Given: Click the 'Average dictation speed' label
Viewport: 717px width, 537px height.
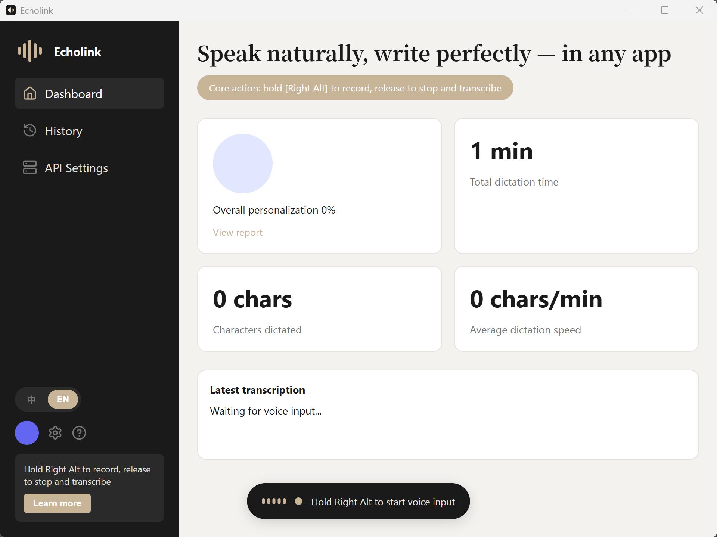Looking at the screenshot, I should coord(525,330).
